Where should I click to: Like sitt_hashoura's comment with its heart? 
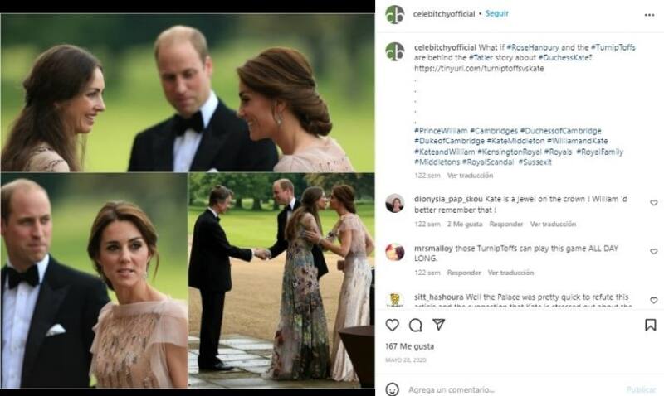click(653, 300)
